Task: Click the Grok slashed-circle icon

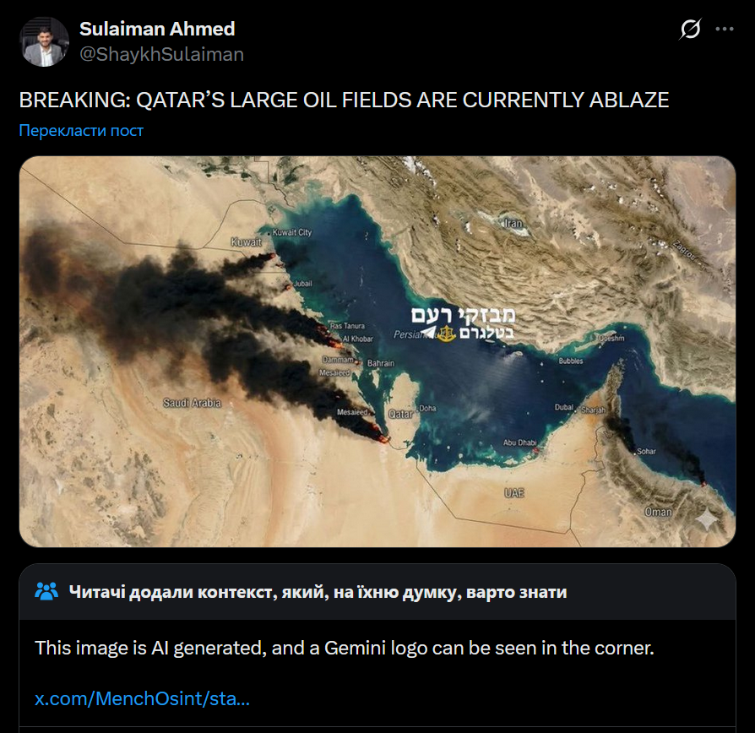Action: coord(690,30)
